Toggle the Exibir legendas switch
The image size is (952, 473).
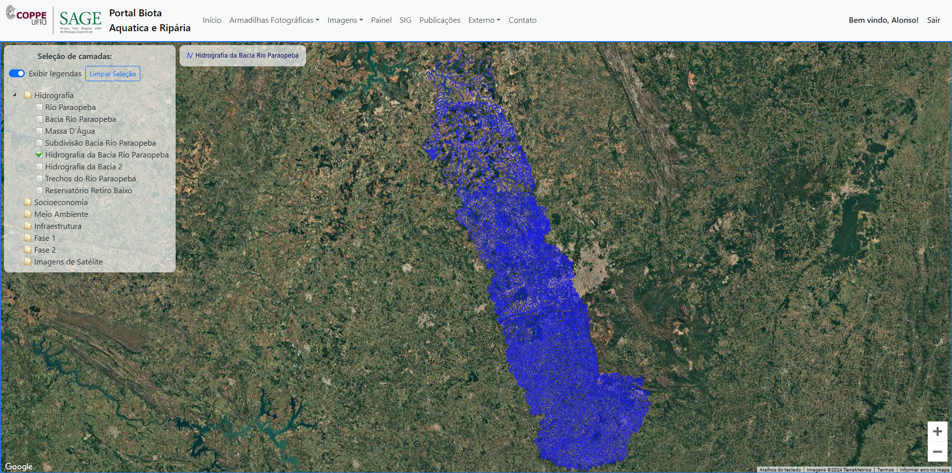click(17, 73)
